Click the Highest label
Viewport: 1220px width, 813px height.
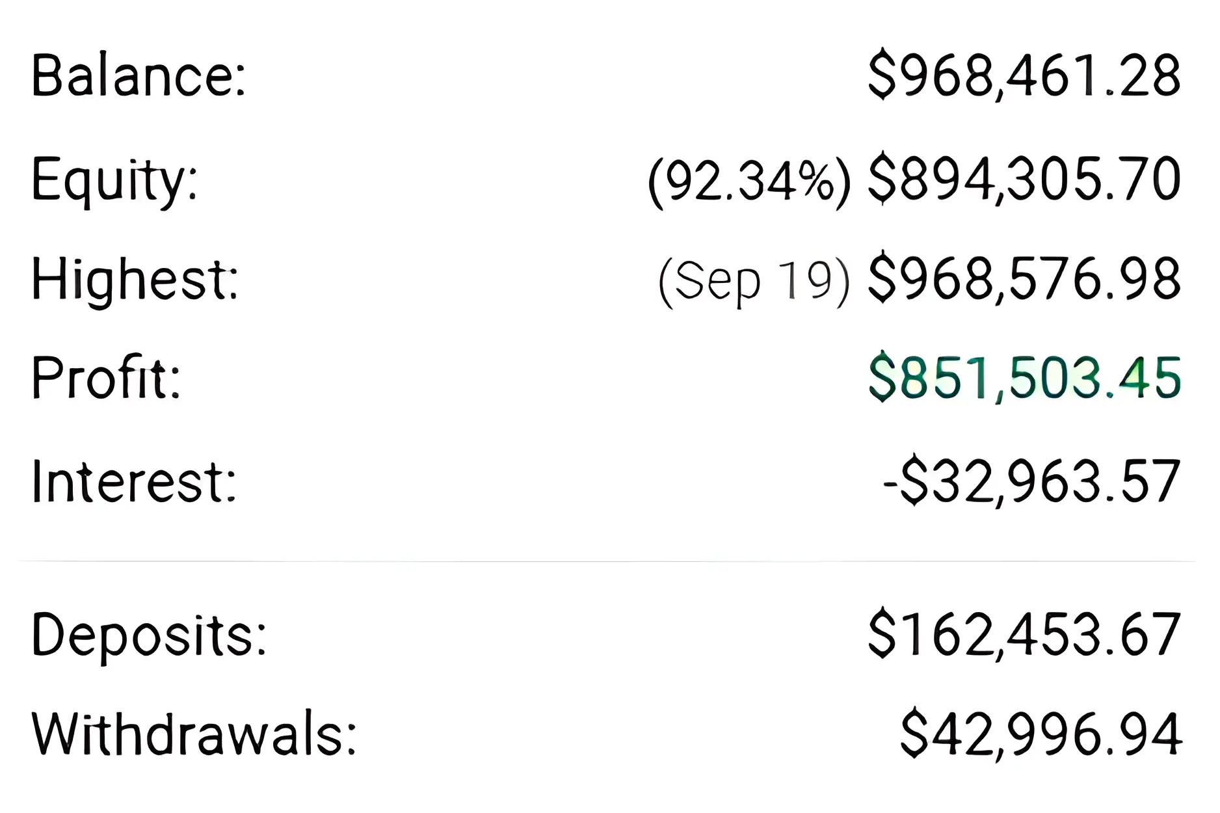(135, 280)
